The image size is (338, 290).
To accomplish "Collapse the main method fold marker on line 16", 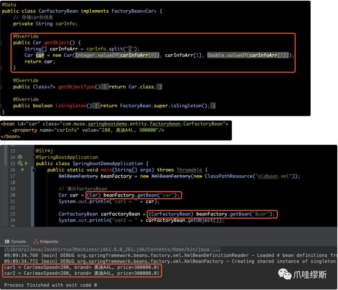I will [34, 170].
